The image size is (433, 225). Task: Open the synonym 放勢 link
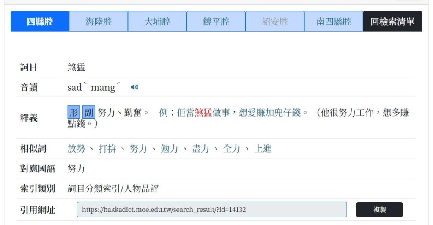click(x=76, y=149)
